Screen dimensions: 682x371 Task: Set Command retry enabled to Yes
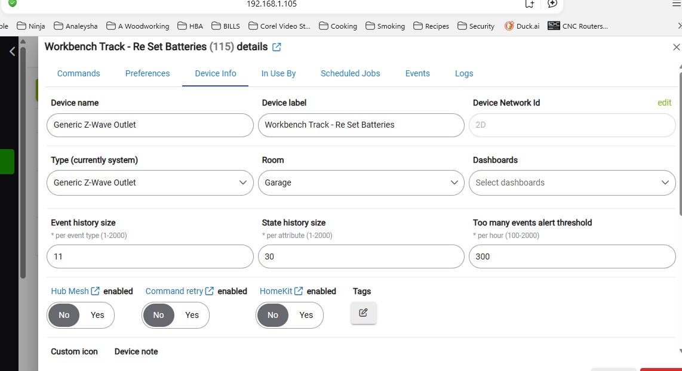tap(192, 315)
